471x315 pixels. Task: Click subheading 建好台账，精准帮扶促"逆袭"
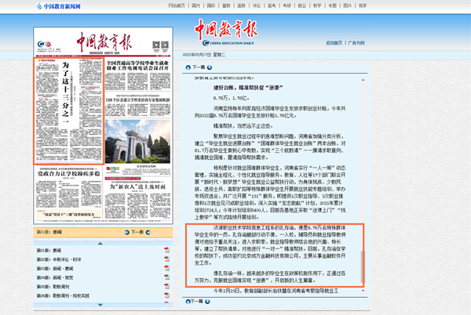[x=248, y=88]
